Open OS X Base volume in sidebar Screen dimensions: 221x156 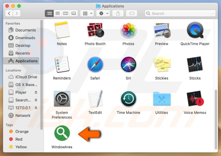pyautogui.click(x=21, y=85)
